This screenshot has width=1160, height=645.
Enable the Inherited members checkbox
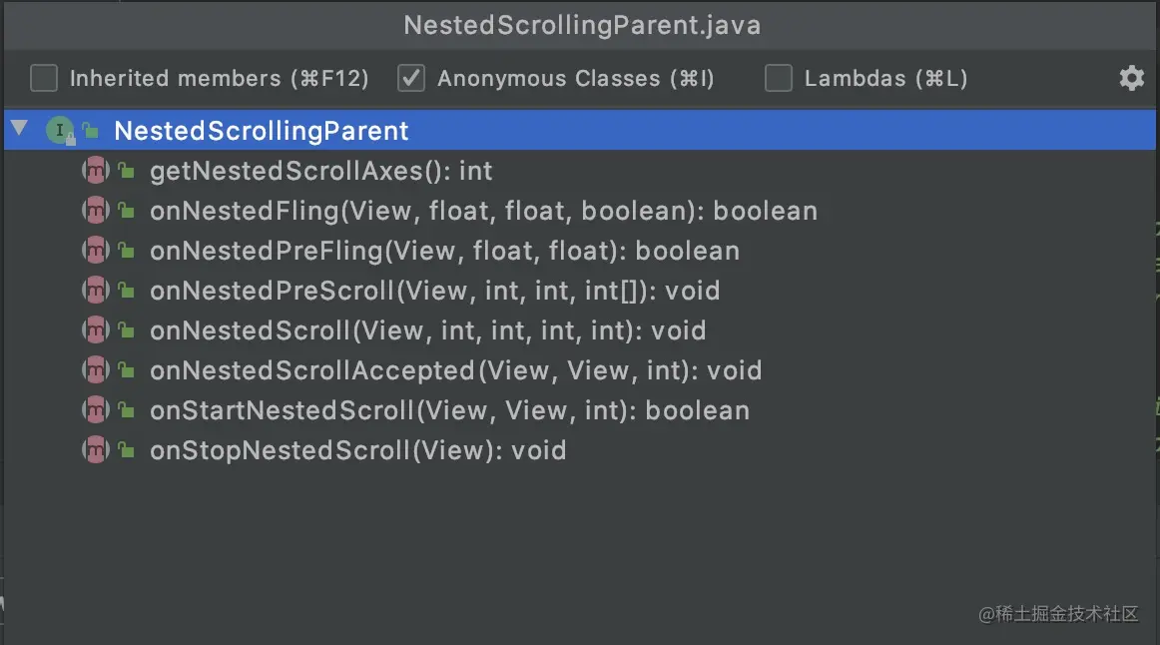pos(43,78)
